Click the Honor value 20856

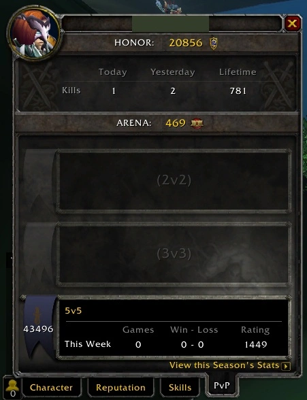[186, 43]
